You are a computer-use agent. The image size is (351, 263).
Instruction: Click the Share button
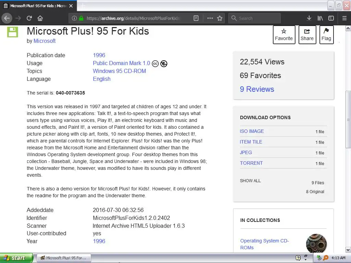307,35
